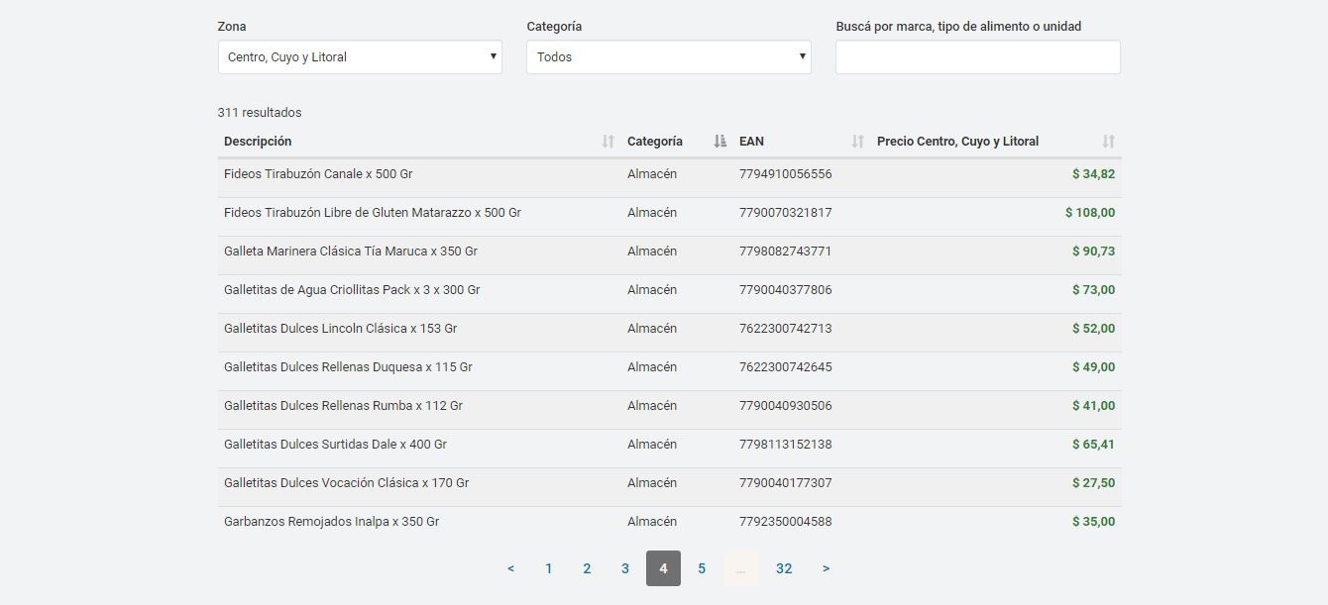Screen dimensions: 1328x605
Task: Click the Descripción column header text
Action: [258, 142]
